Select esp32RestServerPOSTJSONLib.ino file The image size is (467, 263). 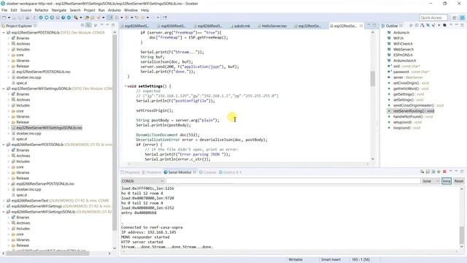(43, 72)
